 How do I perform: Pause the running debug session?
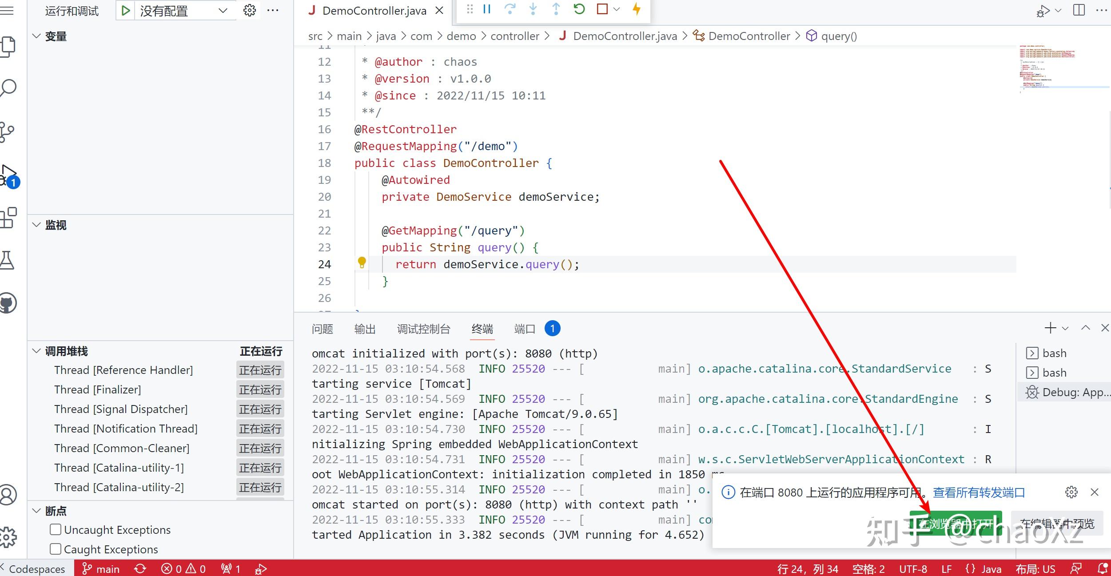pos(486,9)
